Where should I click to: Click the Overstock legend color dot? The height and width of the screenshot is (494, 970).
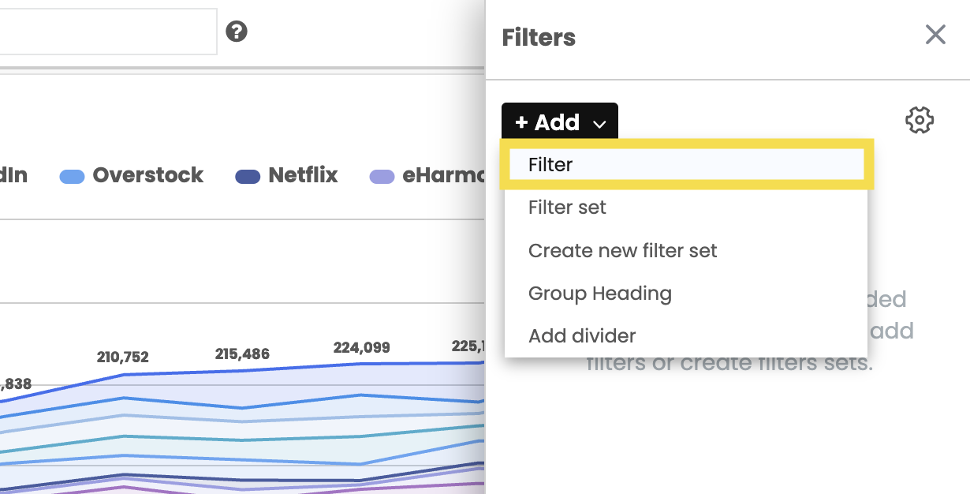(73, 176)
